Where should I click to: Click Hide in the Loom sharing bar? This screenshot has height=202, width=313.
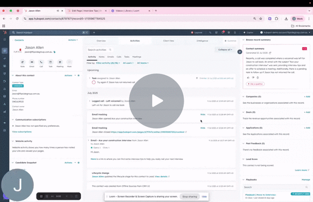click(x=204, y=196)
